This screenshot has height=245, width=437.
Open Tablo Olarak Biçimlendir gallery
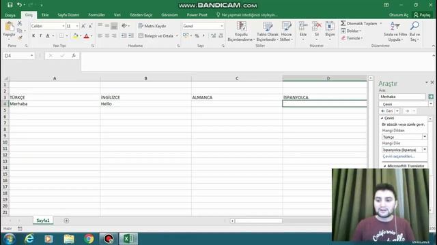(x=267, y=31)
